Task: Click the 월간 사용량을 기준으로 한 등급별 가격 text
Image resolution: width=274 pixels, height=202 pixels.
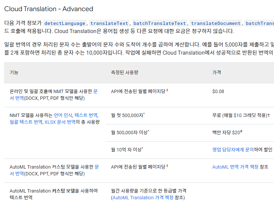Action: tap(149, 191)
